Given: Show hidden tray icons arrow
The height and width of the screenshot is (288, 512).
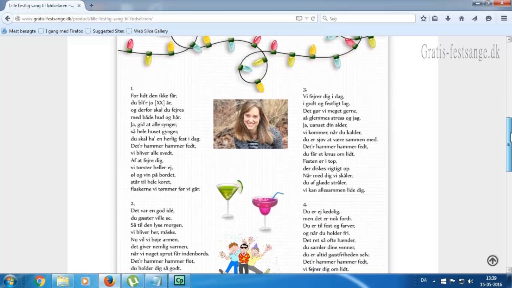Looking at the screenshot, I should (x=435, y=281).
